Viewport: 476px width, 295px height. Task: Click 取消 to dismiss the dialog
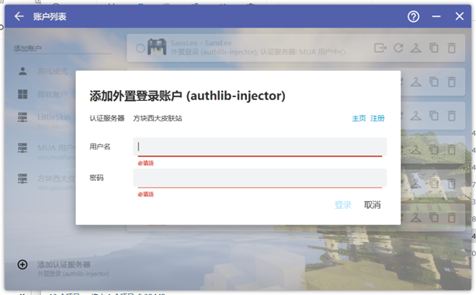tap(372, 205)
